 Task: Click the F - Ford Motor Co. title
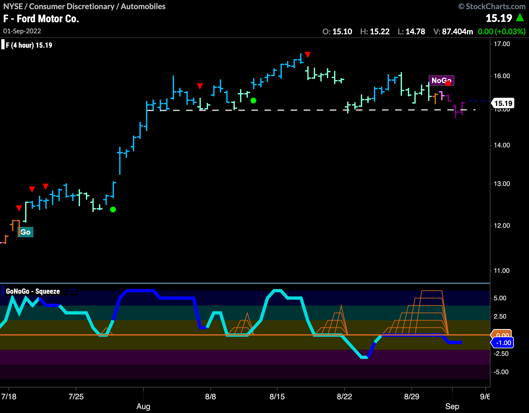(41, 19)
